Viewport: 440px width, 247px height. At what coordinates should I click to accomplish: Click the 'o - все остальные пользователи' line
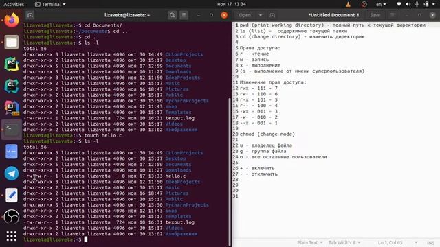(283, 157)
